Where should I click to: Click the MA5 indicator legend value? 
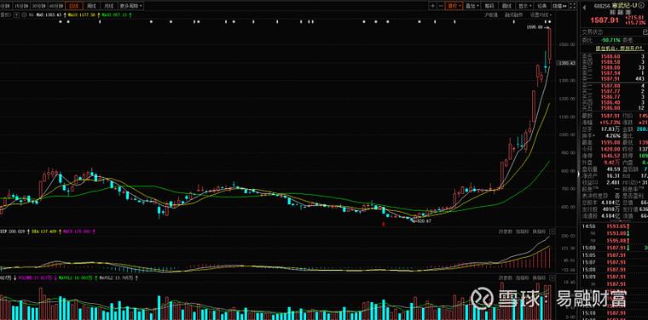49,14
